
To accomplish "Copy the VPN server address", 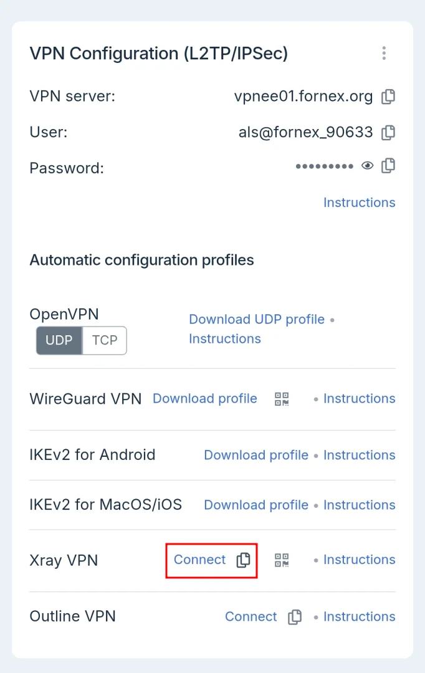I will [388, 97].
